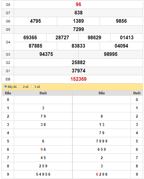Click G6 number 1389

[79, 21]
